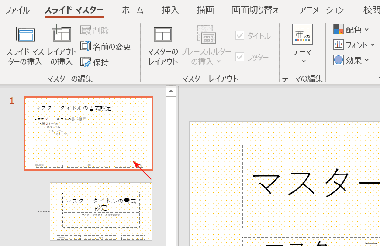Click the master title placeholder in the editing area
380x246 pixels.
tap(311, 187)
